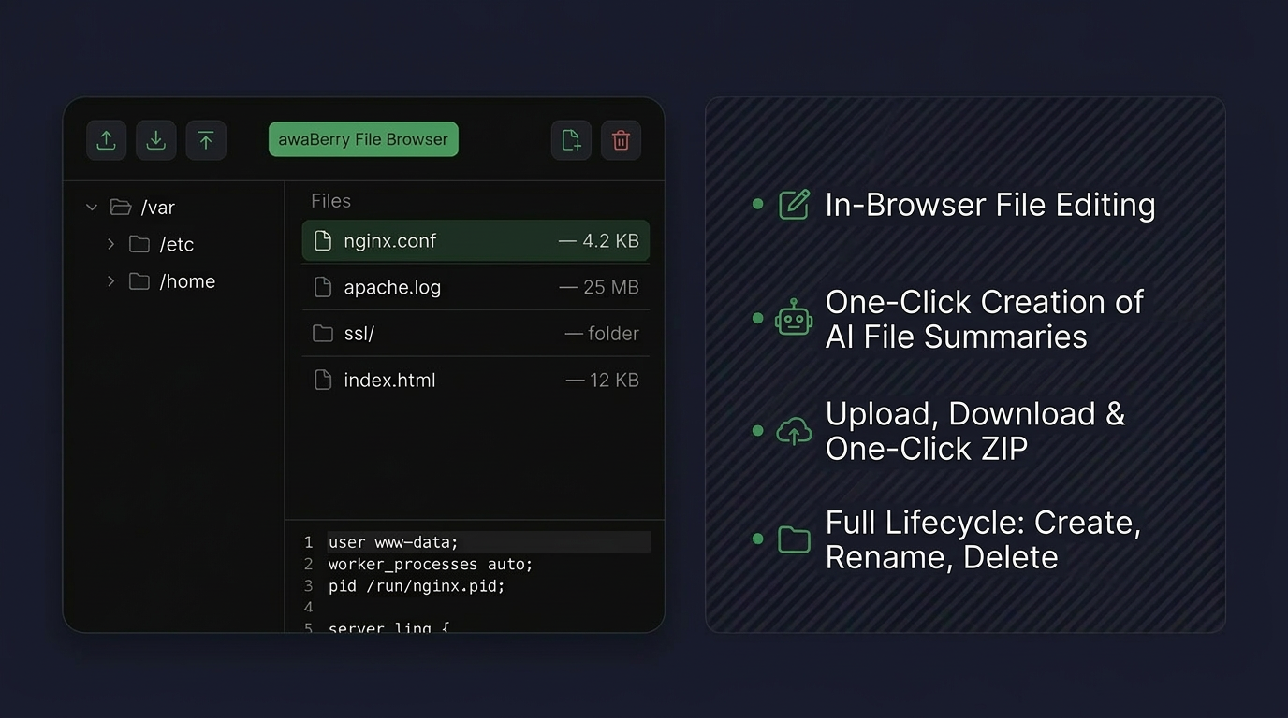Click the upload file icon

(x=106, y=139)
